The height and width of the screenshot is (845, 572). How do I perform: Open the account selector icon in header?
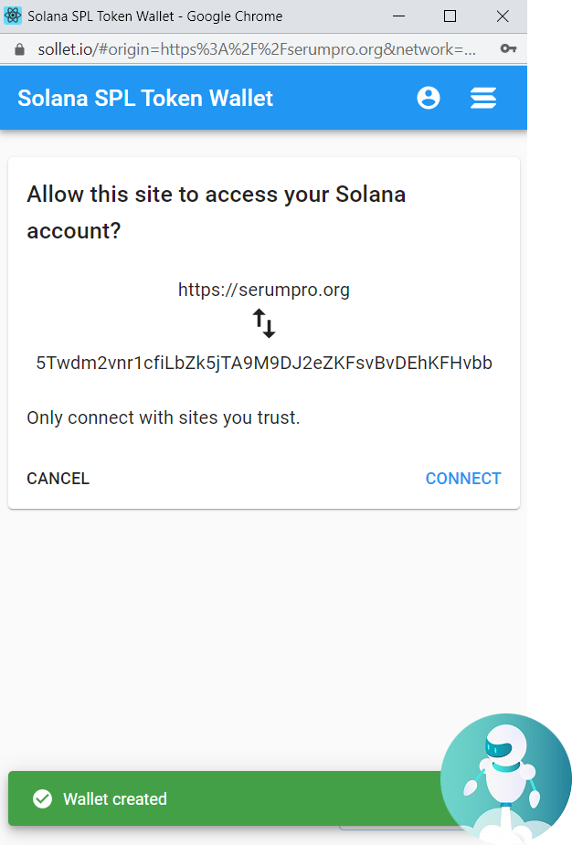pyautogui.click(x=428, y=99)
